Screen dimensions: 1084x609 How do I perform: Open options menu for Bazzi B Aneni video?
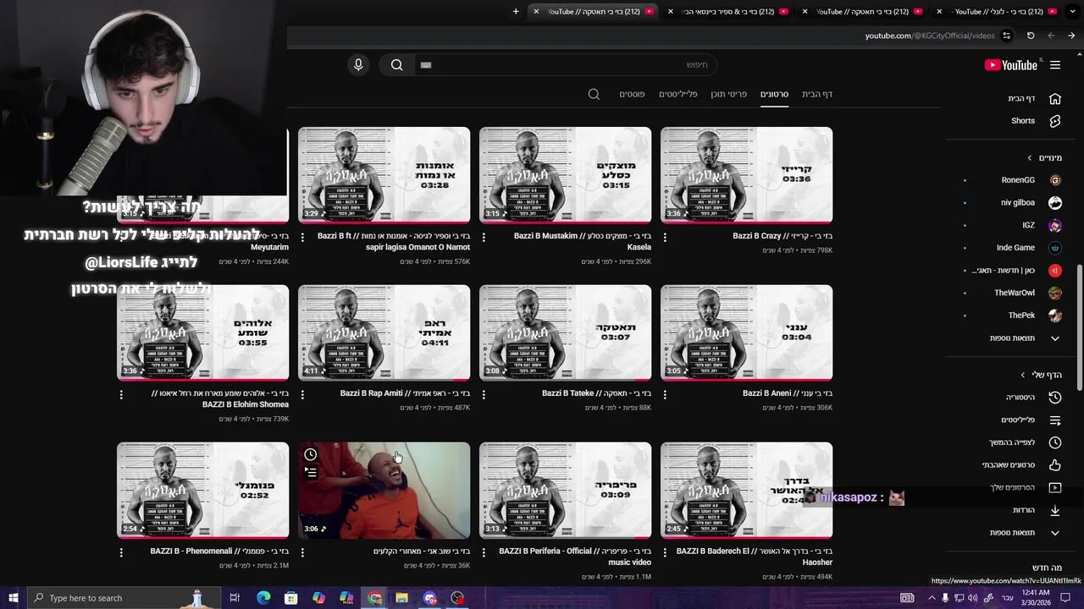[665, 394]
